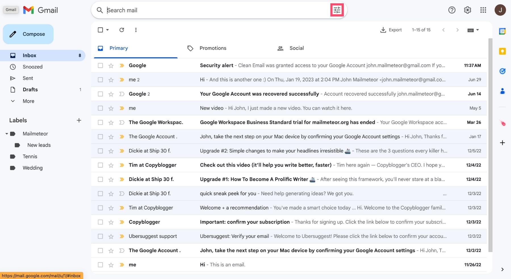Expand More in the sidebar
511x279 pixels.
pos(28,101)
